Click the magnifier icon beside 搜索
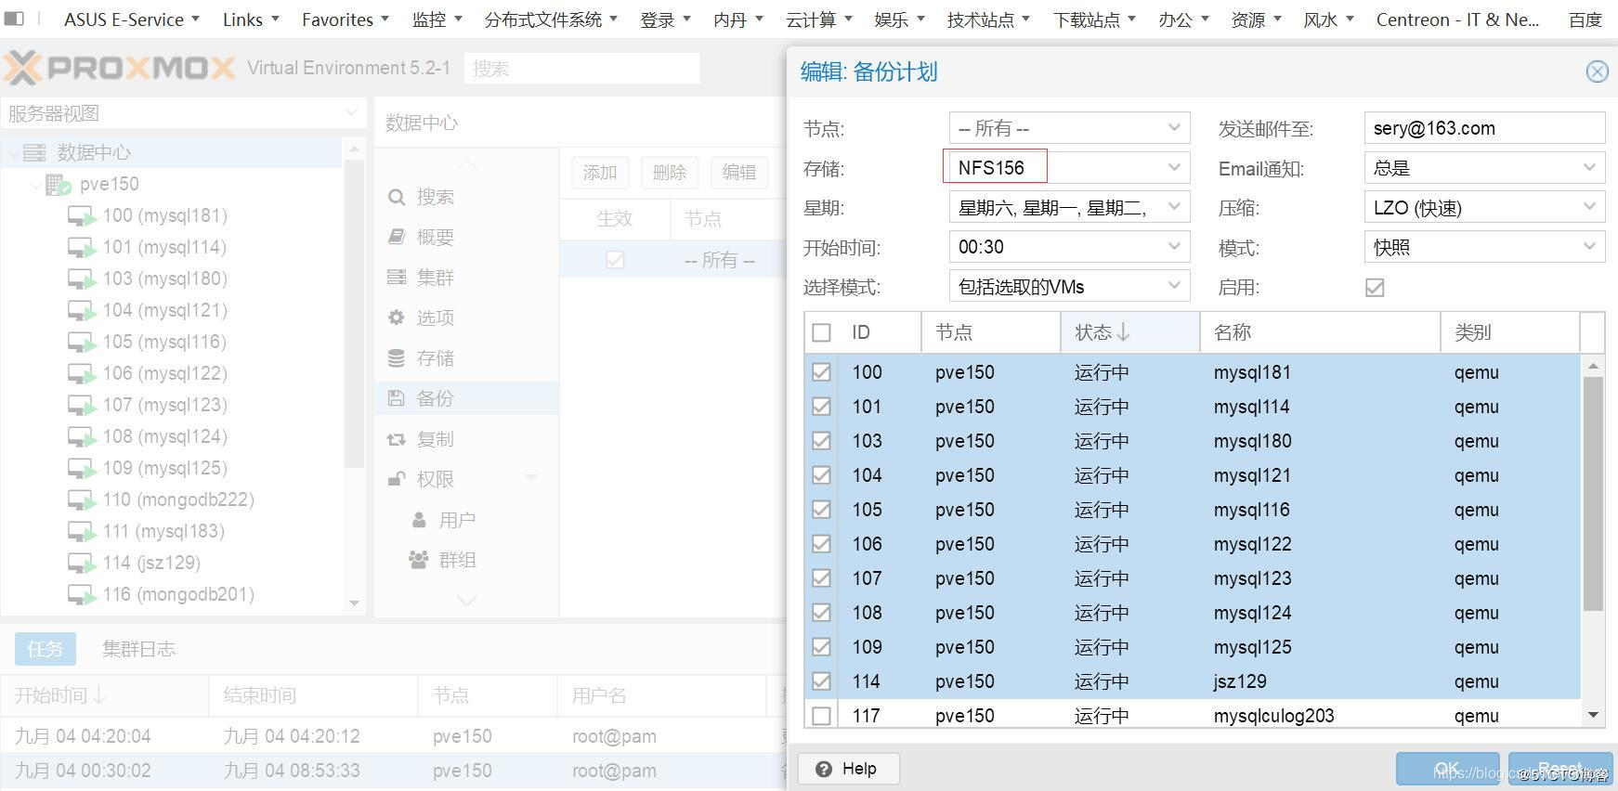The width and height of the screenshot is (1618, 791). tap(397, 197)
